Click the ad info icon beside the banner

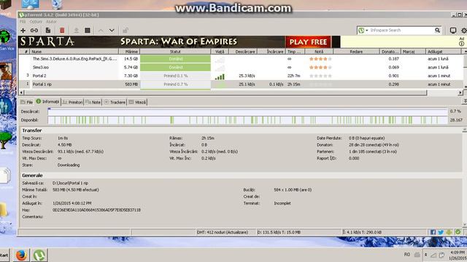coord(462,44)
